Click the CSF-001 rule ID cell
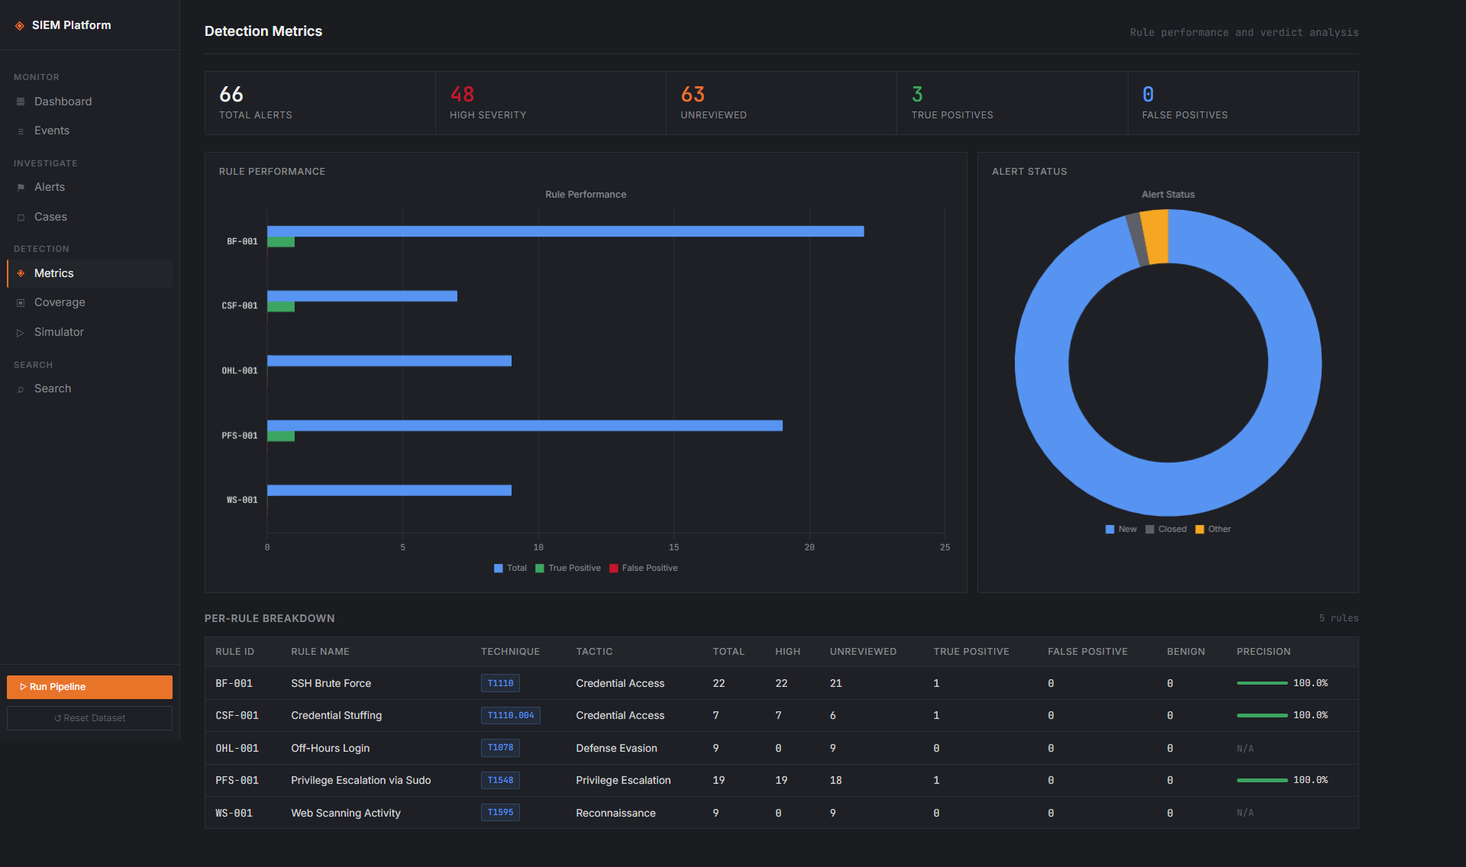This screenshot has width=1466, height=867. pyautogui.click(x=237, y=716)
